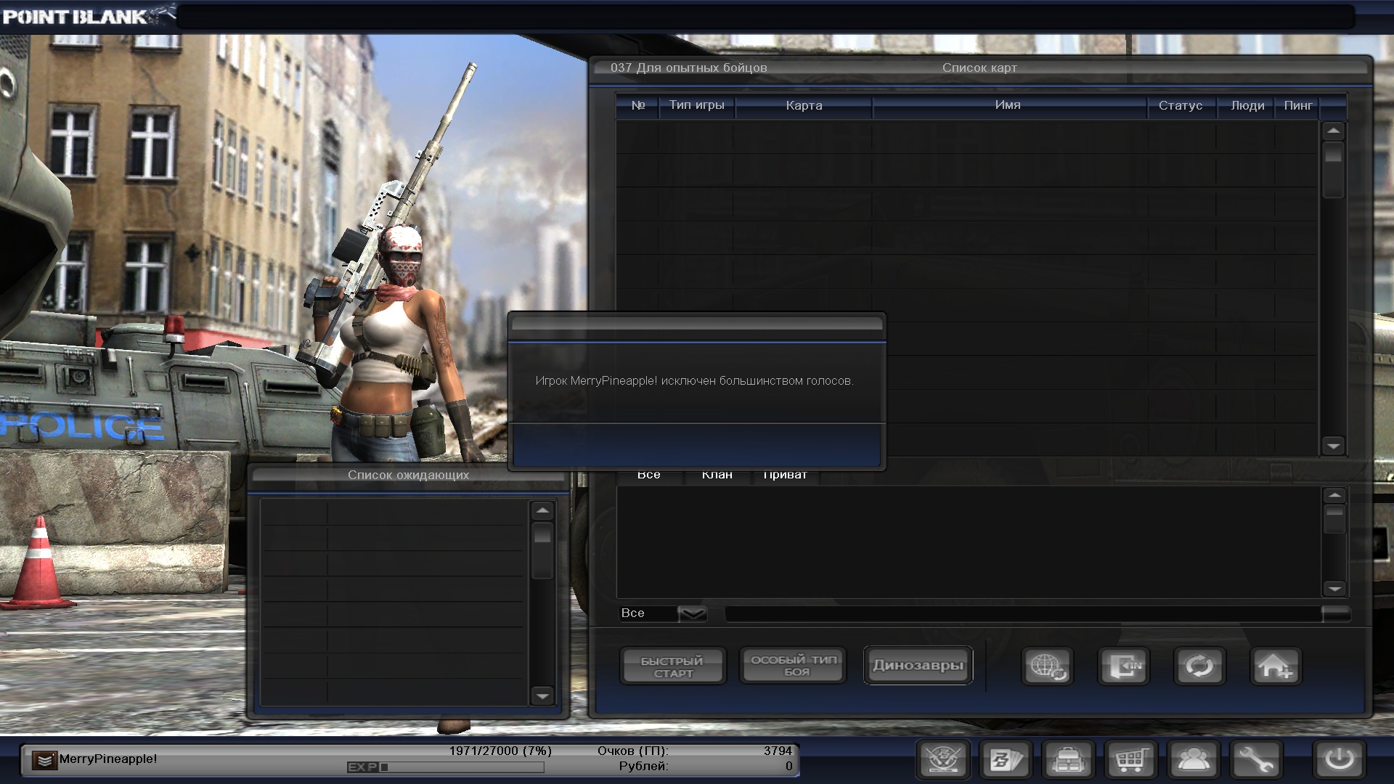Create a room with house plus icon
This screenshot has width=1394, height=784.
[x=1276, y=666]
